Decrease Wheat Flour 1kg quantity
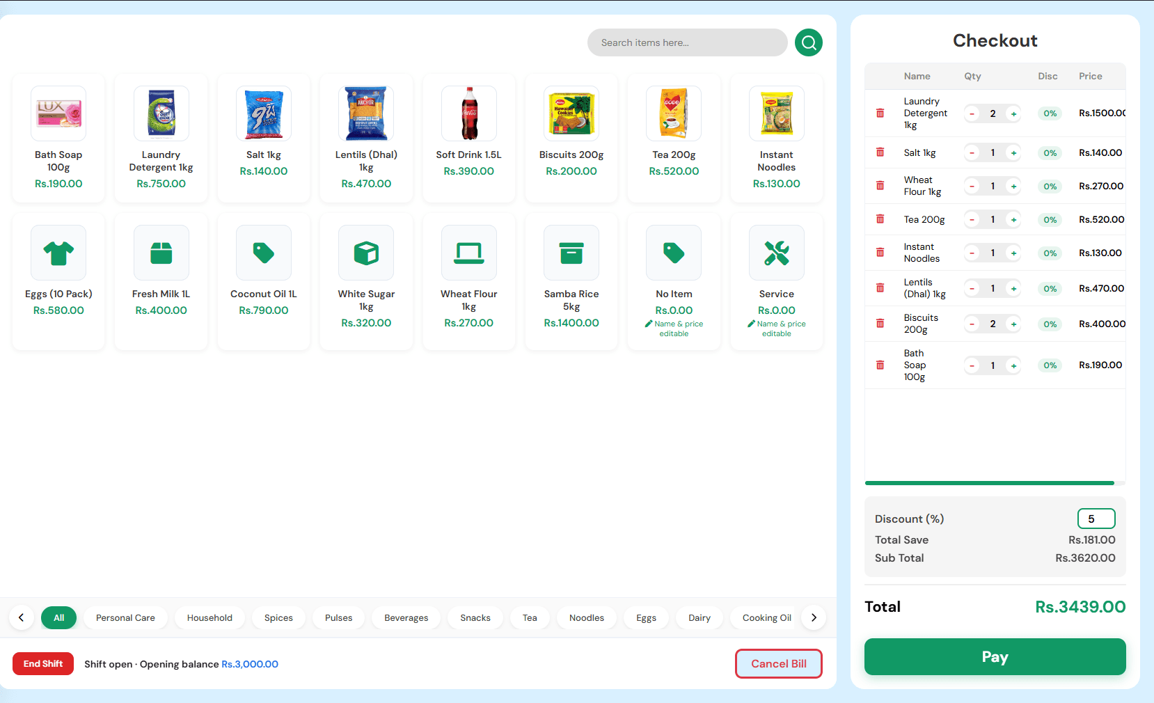 (972, 186)
